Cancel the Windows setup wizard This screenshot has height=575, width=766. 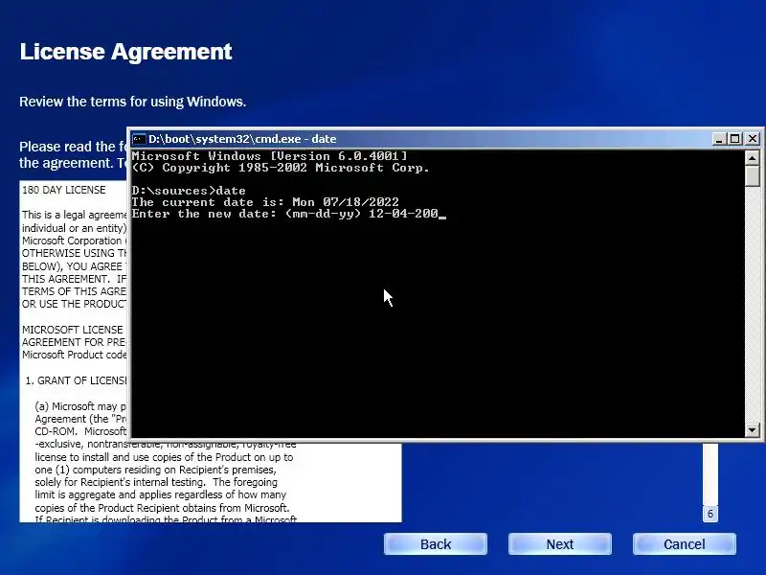(x=685, y=544)
